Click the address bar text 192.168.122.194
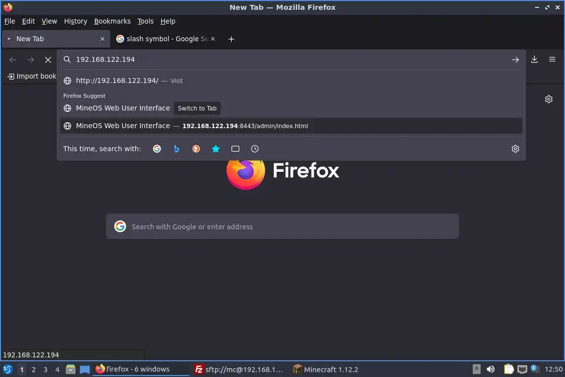 point(105,59)
